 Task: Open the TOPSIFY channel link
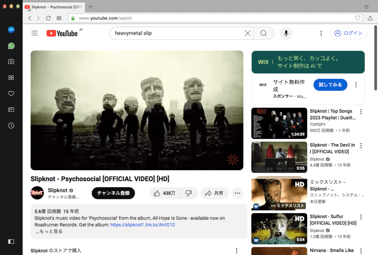317,124
